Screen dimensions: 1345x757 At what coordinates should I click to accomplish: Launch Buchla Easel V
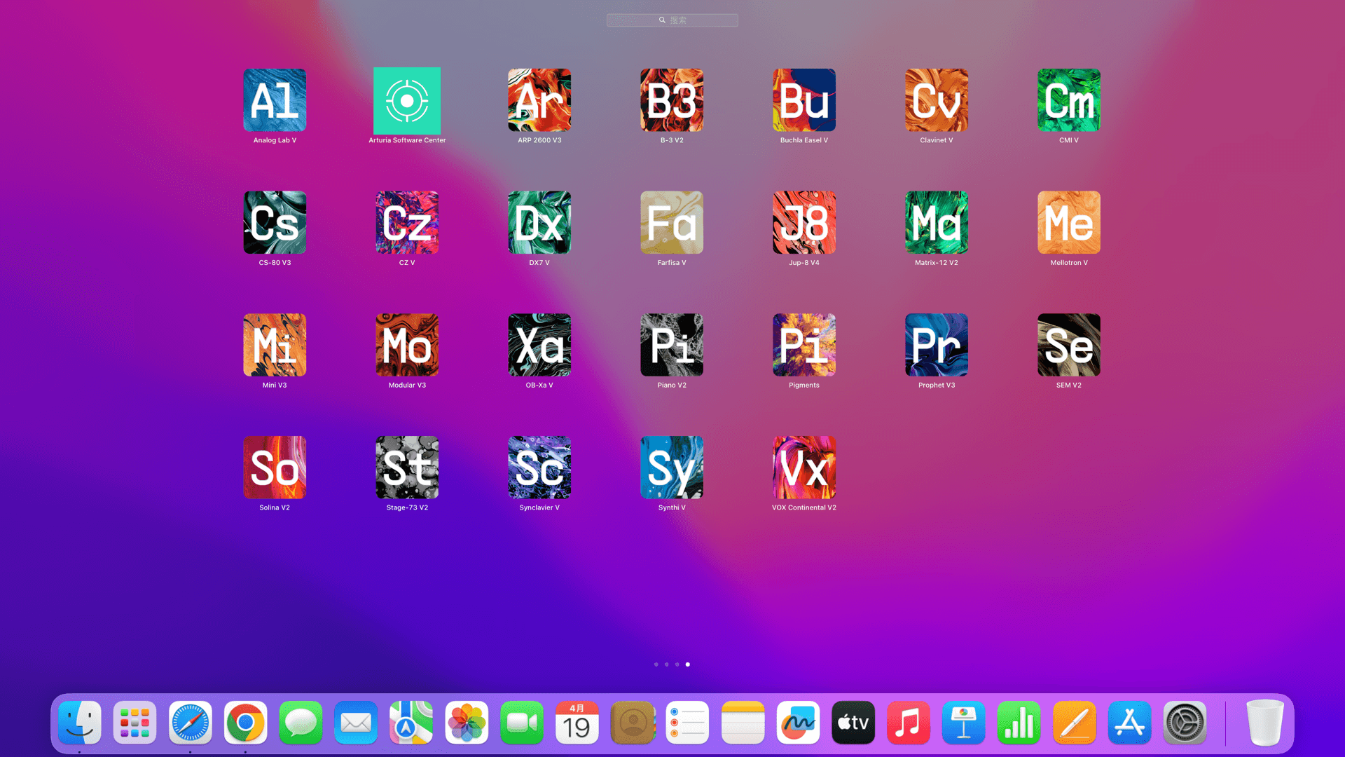(804, 100)
